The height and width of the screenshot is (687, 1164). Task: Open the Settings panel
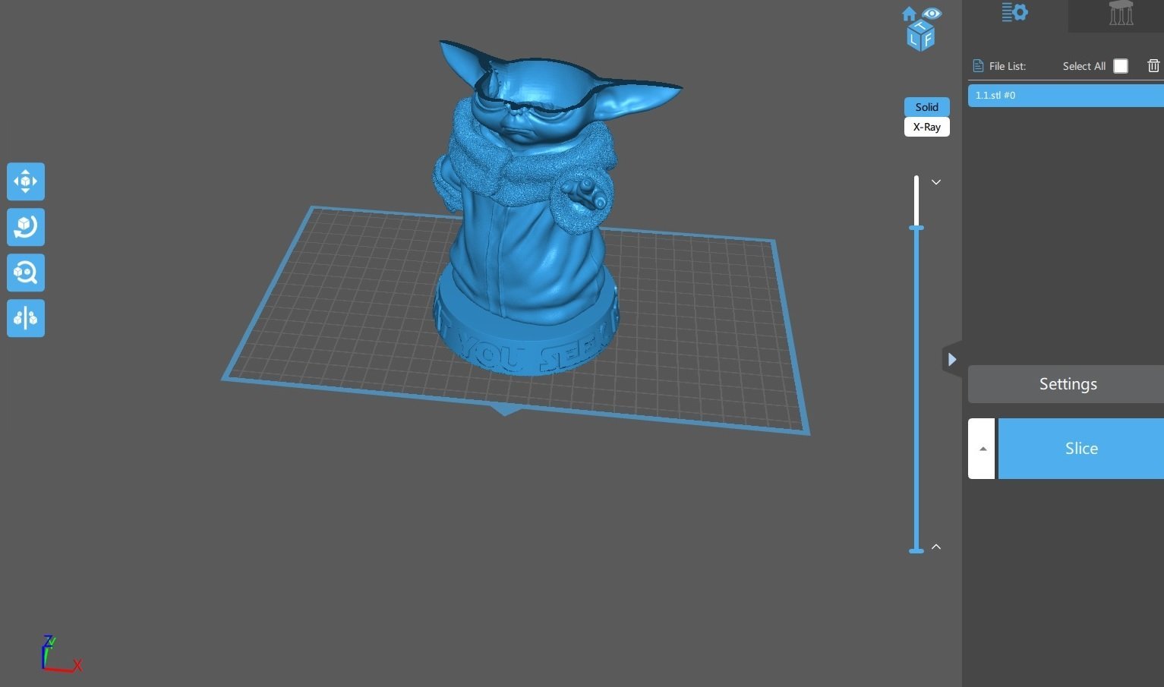pos(1068,383)
